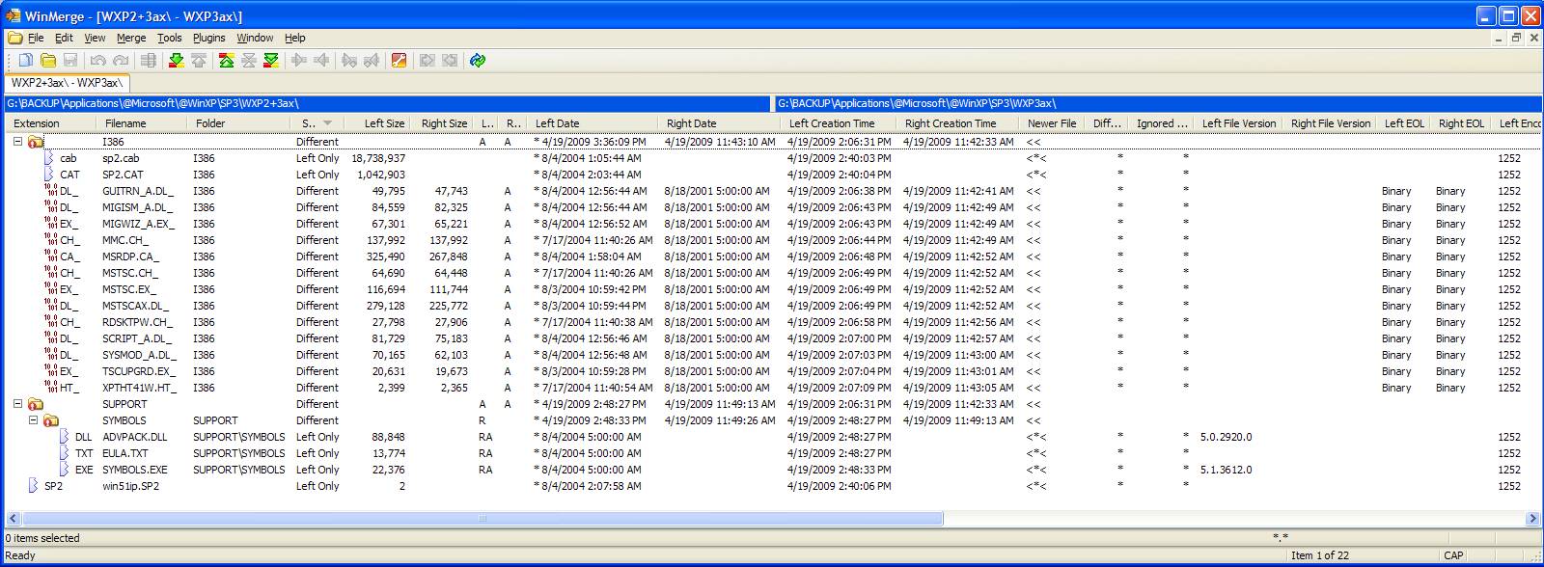Collapse the SYMBOLS subfolder tree node
This screenshot has height=567, width=1544.
(x=33, y=420)
